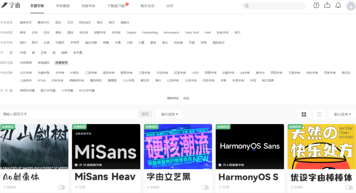
Task: Filter by 科技感 style
Action: point(178,42)
